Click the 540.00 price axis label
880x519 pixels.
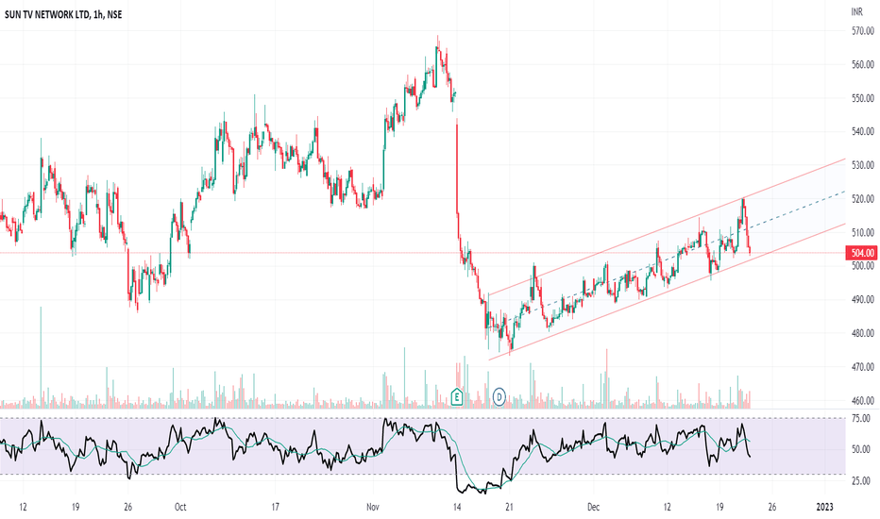pos(863,132)
